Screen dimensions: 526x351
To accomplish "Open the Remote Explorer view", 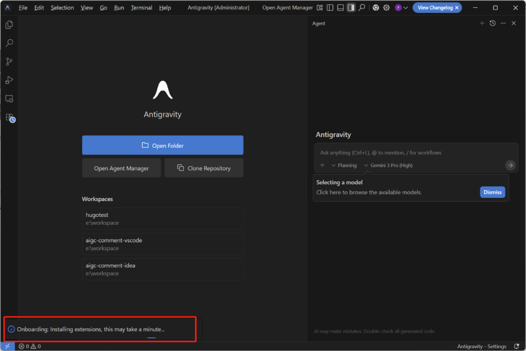I will tap(9, 99).
